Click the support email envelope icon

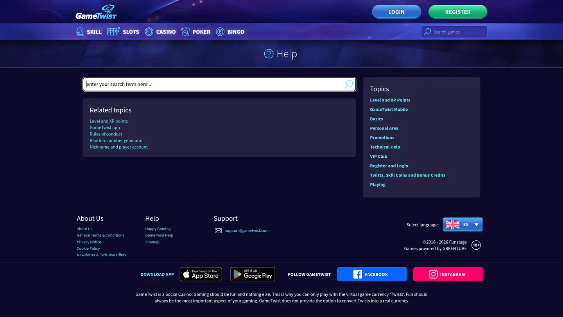click(218, 231)
